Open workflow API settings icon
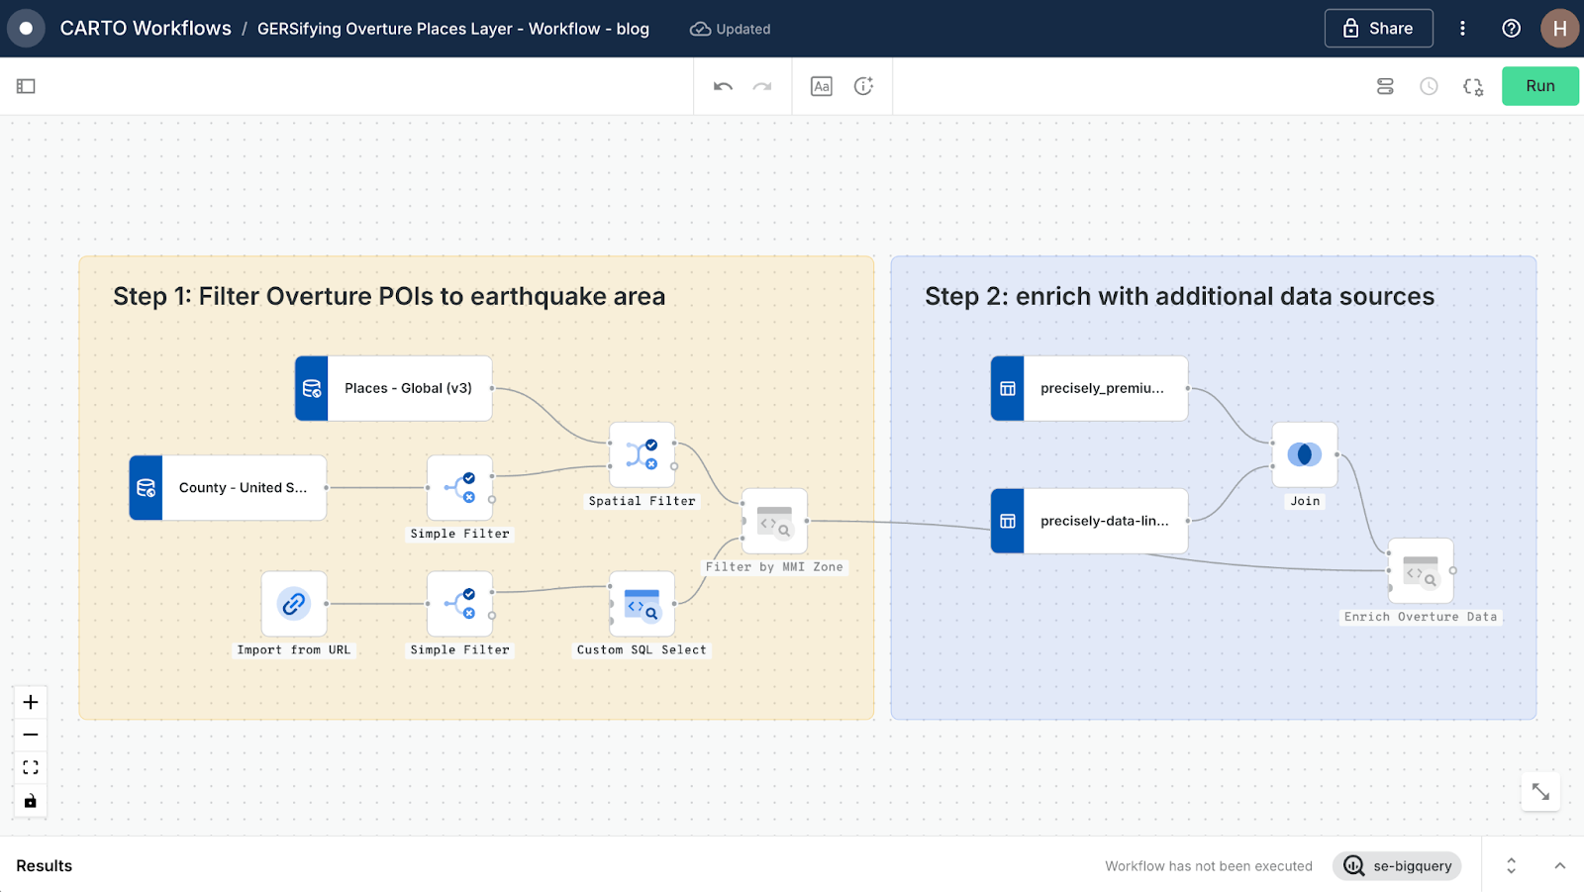This screenshot has width=1584, height=892. coord(1473,86)
